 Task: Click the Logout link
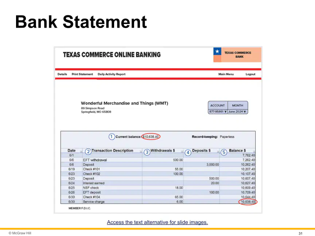pos(250,74)
